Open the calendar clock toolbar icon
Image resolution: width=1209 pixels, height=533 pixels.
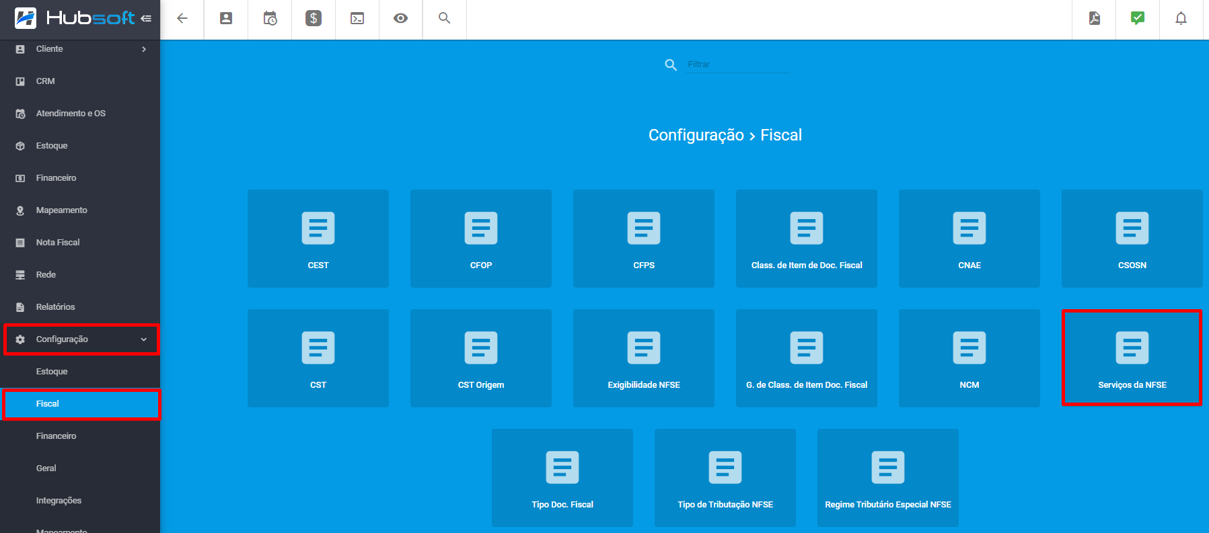click(x=270, y=18)
